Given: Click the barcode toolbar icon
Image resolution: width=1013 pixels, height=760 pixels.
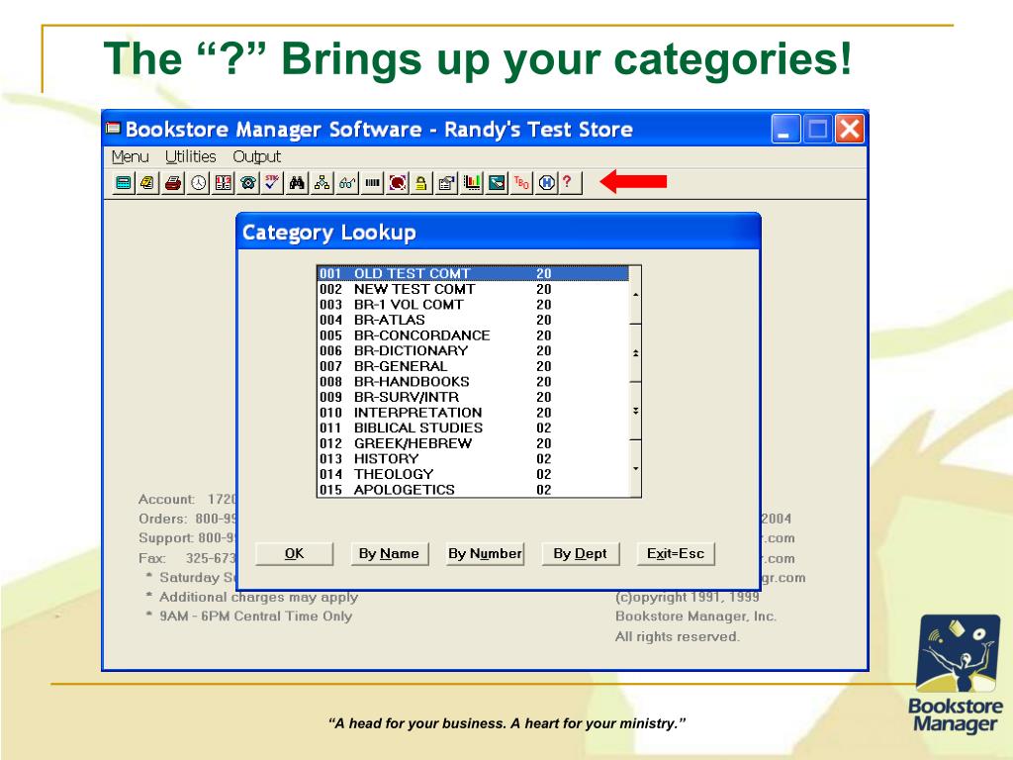Looking at the screenshot, I should 373,183.
